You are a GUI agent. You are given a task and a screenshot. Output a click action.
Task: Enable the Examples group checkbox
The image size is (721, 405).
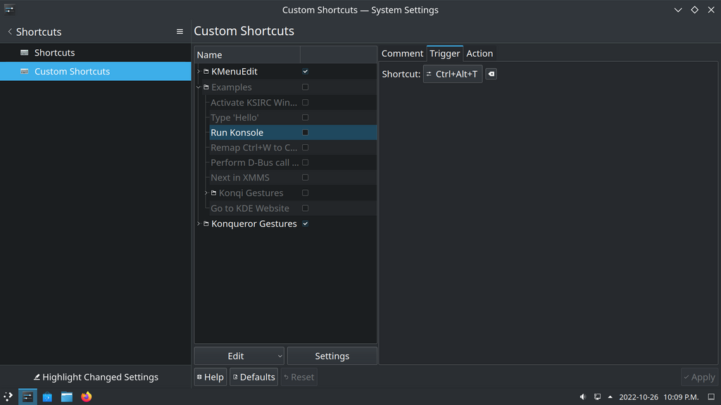305,87
